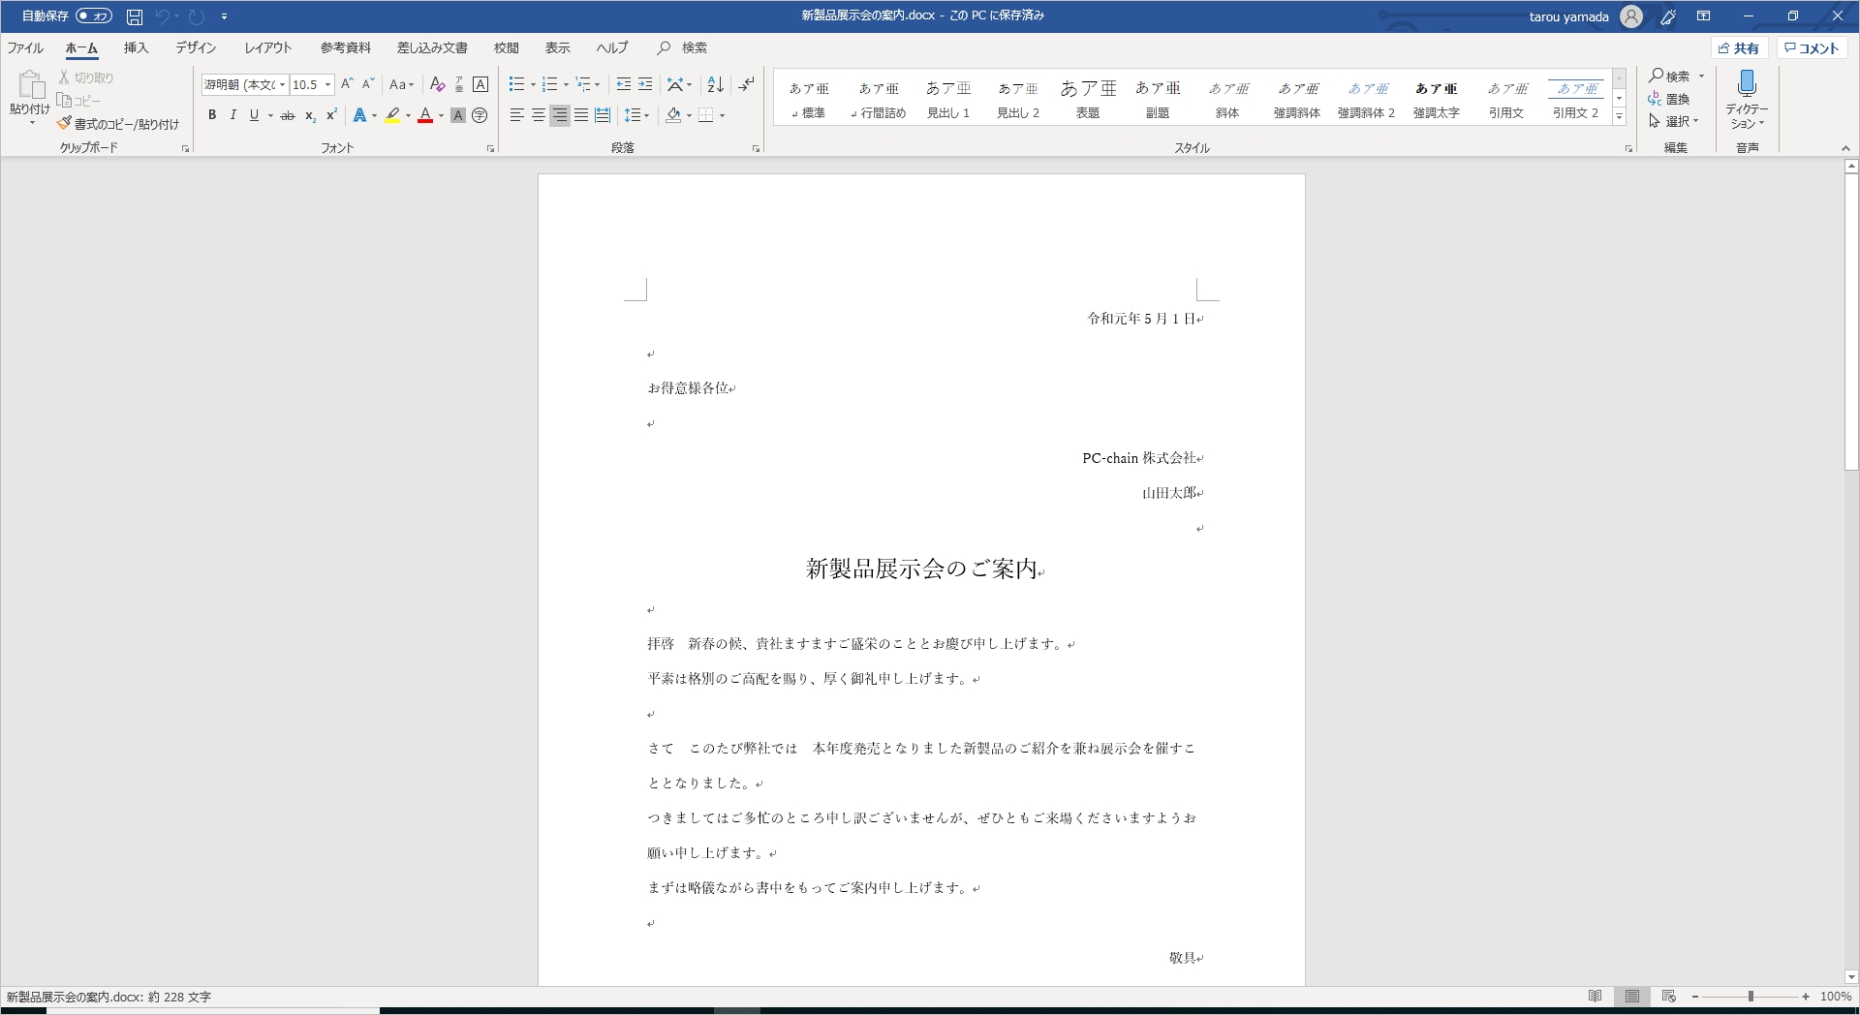The height and width of the screenshot is (1015, 1860).
Task: Open Change Case Aa dropdown
Action: pos(401,84)
